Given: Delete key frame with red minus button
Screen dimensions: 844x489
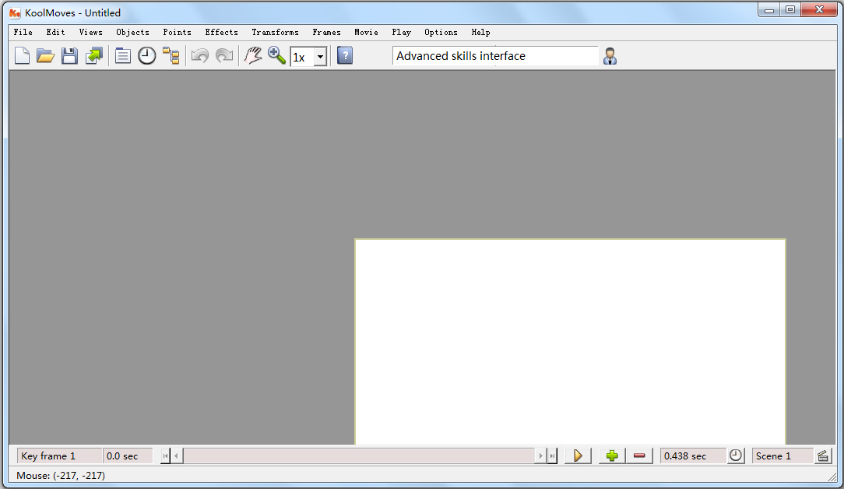Looking at the screenshot, I should point(639,456).
